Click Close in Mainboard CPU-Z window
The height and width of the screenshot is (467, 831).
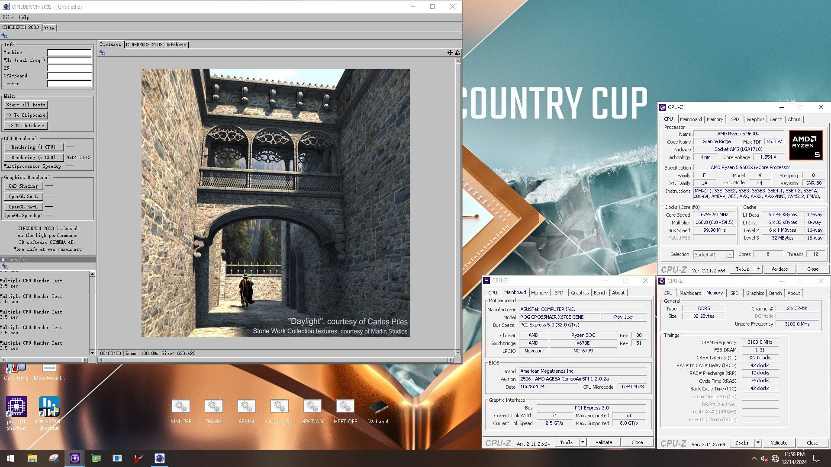[x=637, y=442]
